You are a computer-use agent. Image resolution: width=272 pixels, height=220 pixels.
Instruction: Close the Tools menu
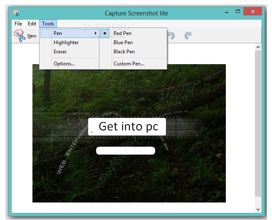[x=48, y=24]
